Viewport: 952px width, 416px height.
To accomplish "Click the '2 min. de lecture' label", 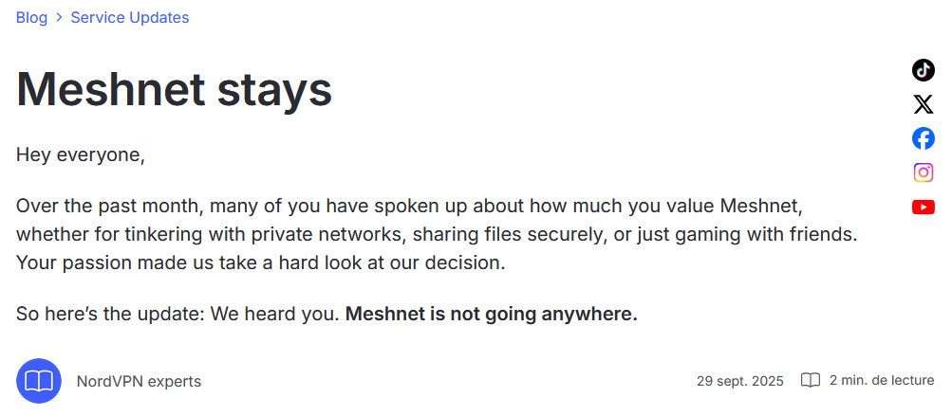I will (881, 381).
